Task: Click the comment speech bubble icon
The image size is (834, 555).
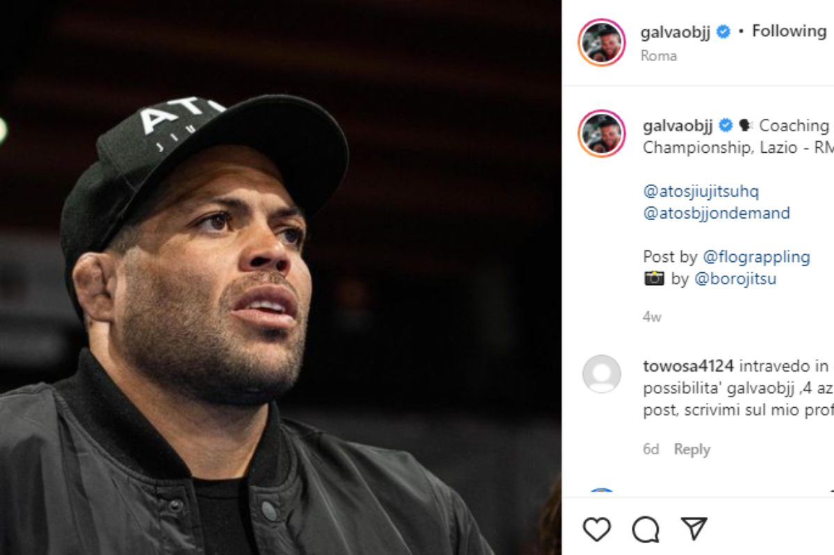Action: point(646,529)
